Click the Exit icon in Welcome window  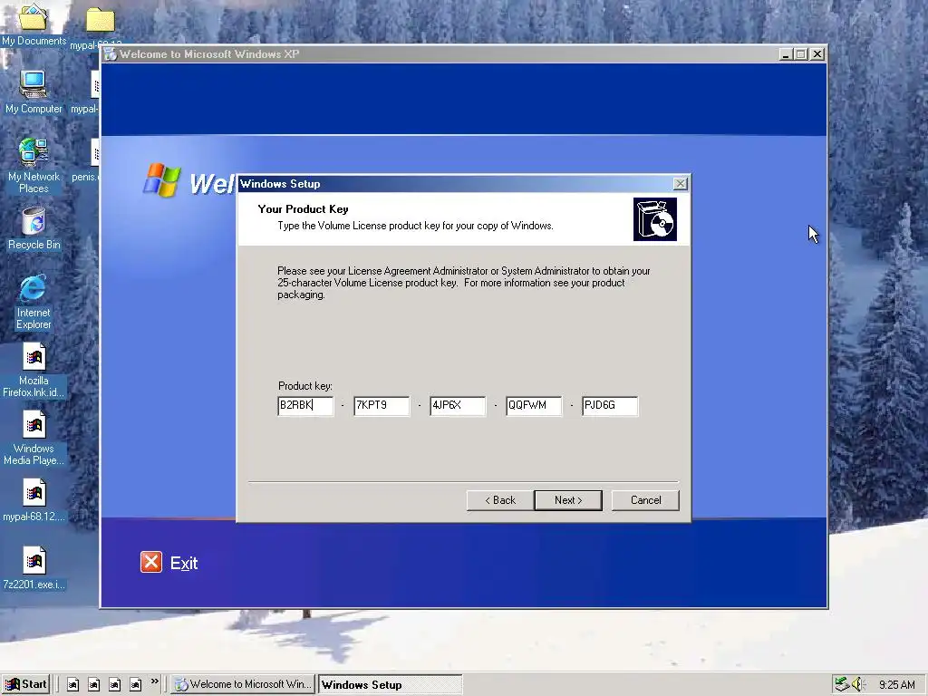point(151,562)
